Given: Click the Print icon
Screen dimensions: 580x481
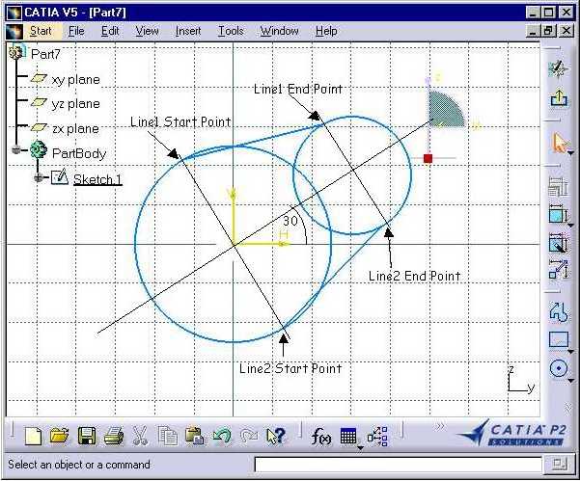Looking at the screenshot, I should click(x=113, y=436).
